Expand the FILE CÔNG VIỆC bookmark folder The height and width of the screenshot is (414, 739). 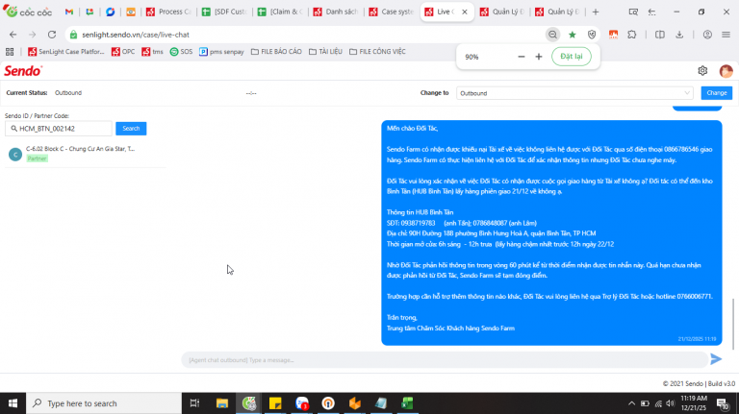[x=377, y=52]
